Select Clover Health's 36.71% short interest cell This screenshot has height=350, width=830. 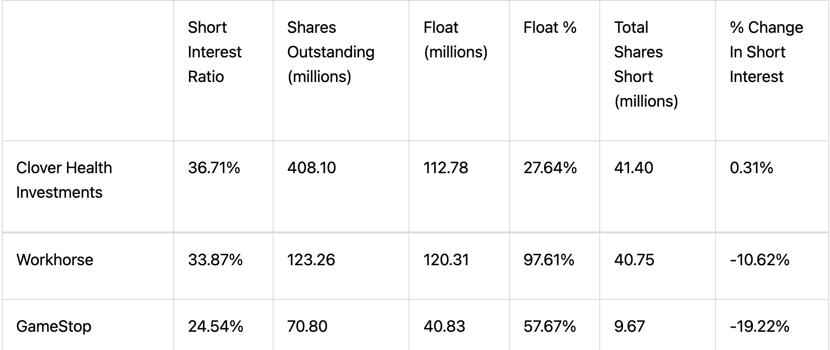point(214,168)
